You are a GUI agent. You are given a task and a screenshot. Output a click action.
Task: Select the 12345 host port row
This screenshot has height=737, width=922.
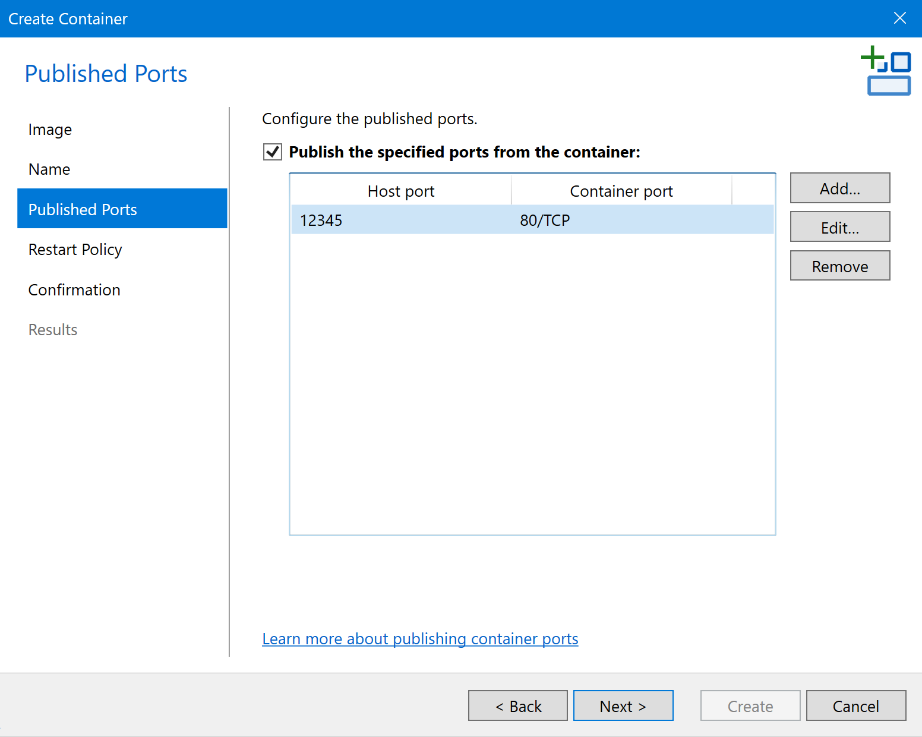click(321, 221)
